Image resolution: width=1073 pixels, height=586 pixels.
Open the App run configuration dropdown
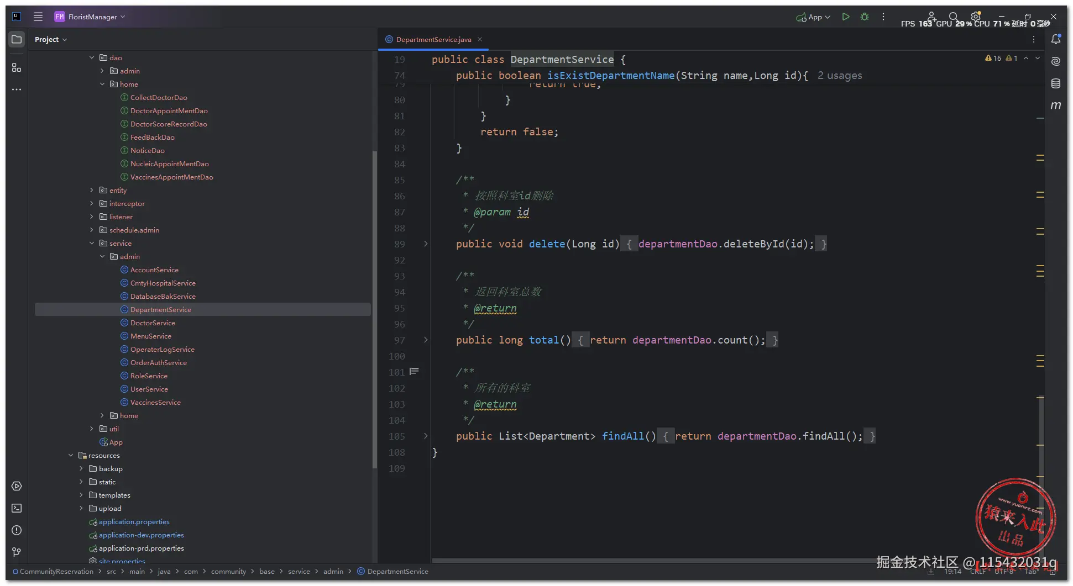point(813,17)
